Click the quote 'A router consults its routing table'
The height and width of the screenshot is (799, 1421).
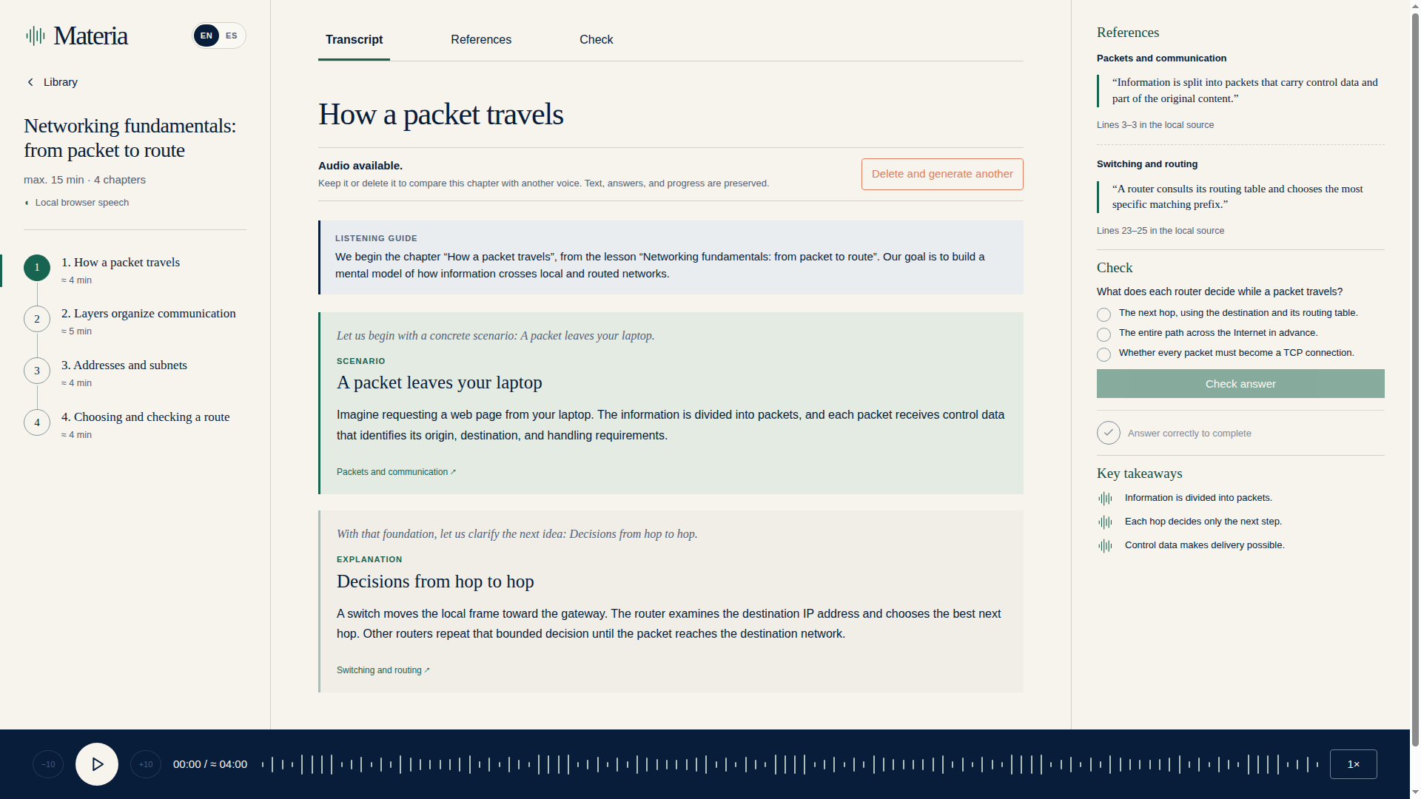1237,197
